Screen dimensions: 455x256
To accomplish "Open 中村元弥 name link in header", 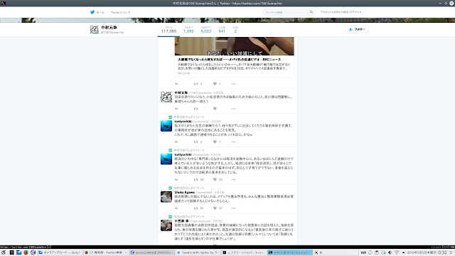I will click(109, 28).
